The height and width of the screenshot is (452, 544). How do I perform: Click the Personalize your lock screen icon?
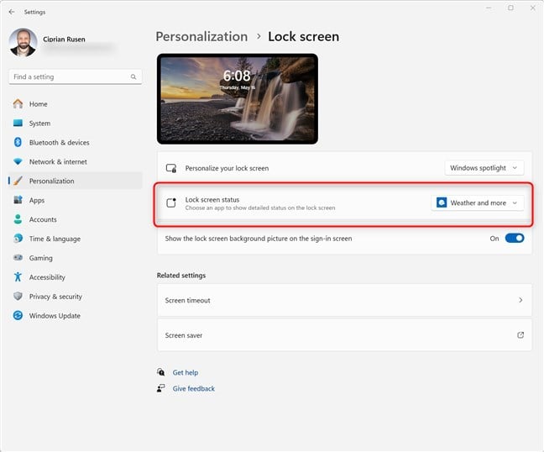click(171, 168)
